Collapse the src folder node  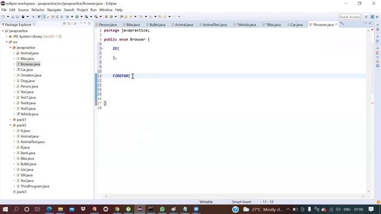coord(7,42)
